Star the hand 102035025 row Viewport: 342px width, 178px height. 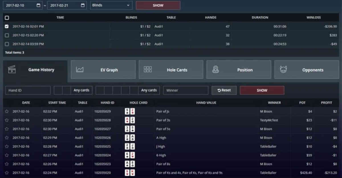click(x=7, y=147)
